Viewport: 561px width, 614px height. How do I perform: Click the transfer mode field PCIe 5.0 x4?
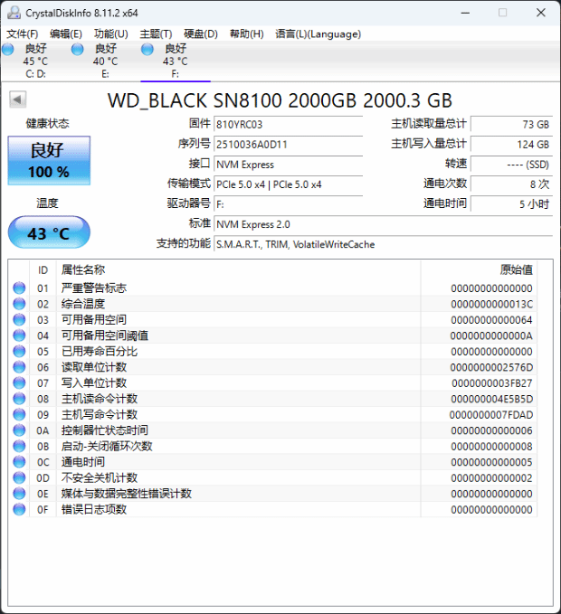(x=289, y=184)
